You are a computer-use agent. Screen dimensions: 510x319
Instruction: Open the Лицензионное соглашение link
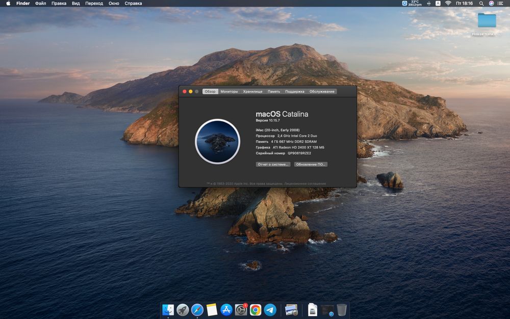point(305,184)
